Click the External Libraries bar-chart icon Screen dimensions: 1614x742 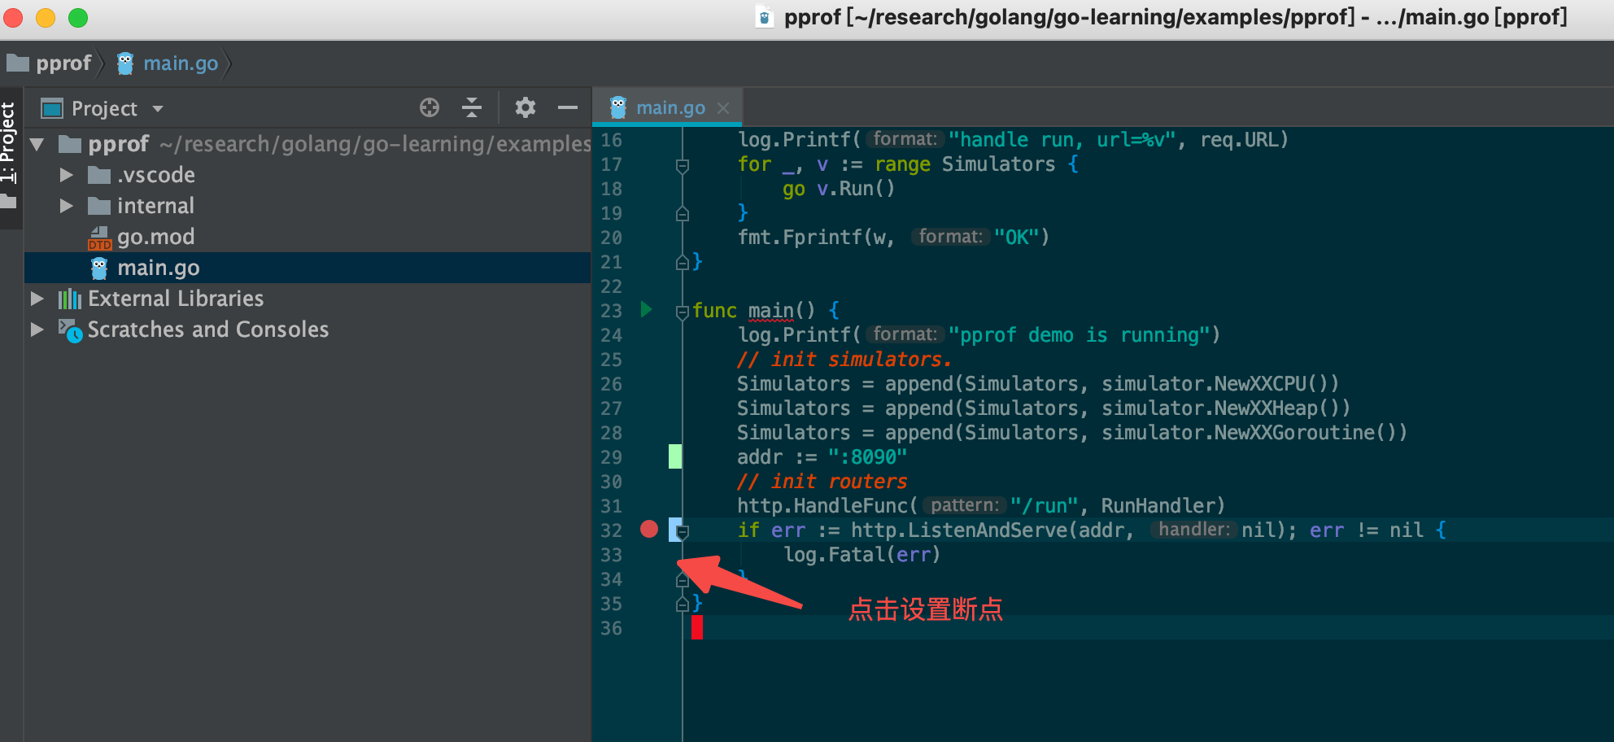69,298
